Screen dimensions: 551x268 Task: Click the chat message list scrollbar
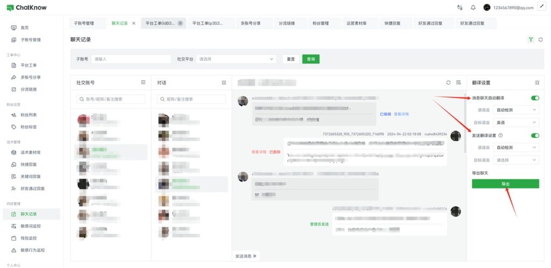465,123
